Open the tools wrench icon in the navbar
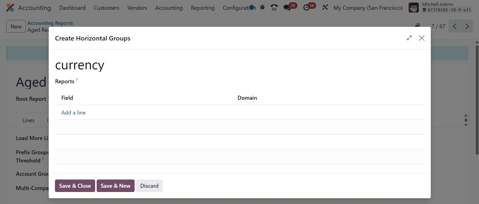 pyautogui.click(x=325, y=7)
